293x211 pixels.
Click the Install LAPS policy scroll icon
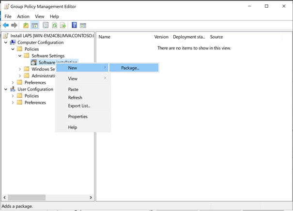coord(6,36)
